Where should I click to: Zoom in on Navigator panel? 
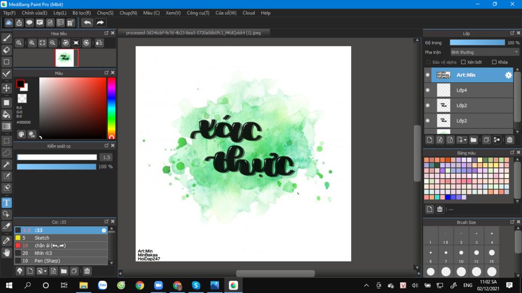tap(32, 43)
